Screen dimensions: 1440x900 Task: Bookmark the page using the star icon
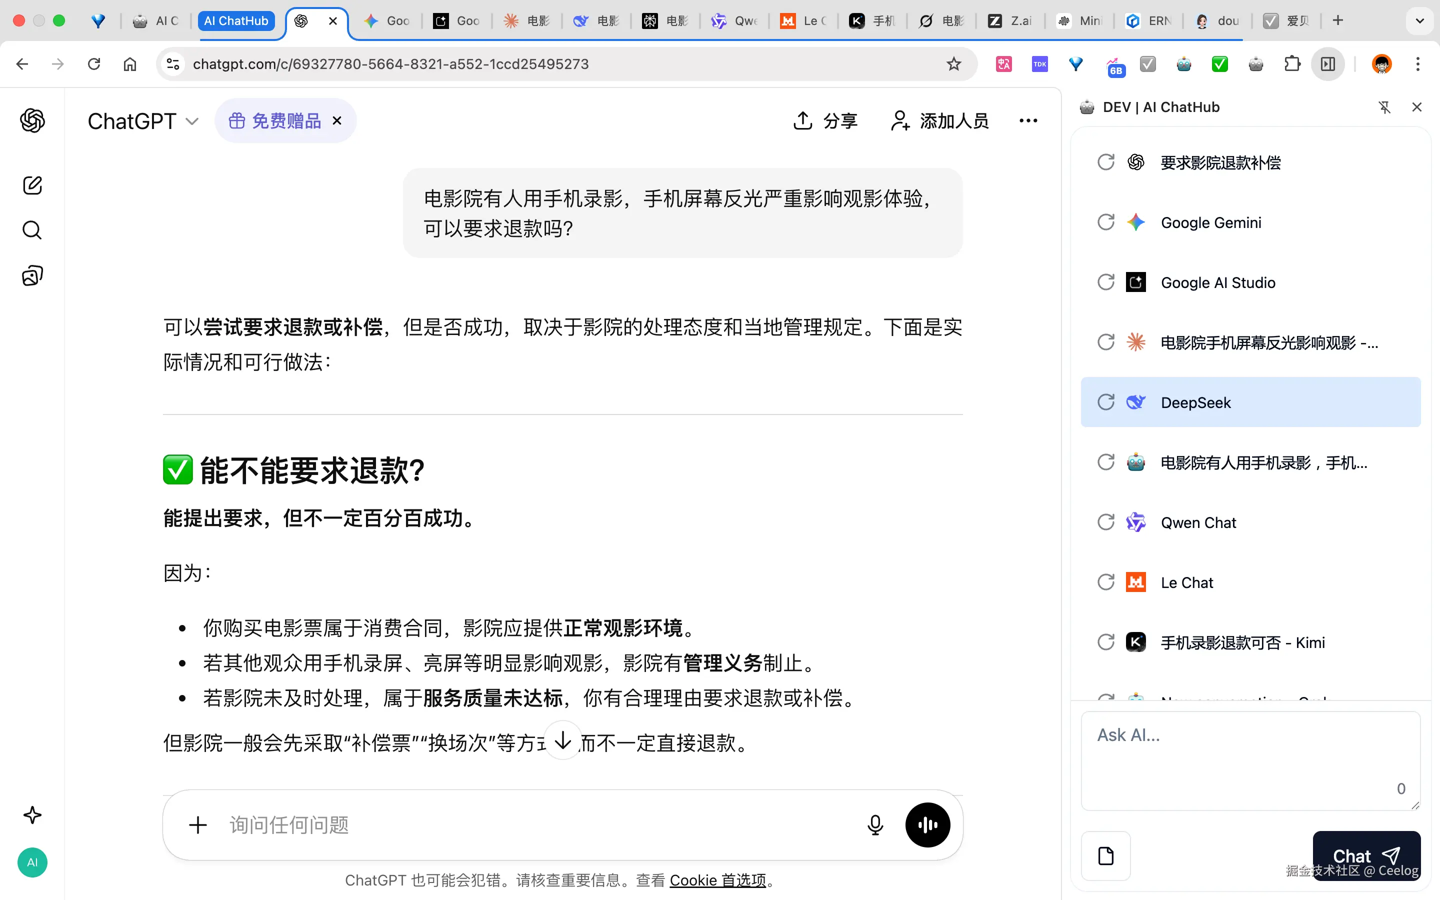953,63
